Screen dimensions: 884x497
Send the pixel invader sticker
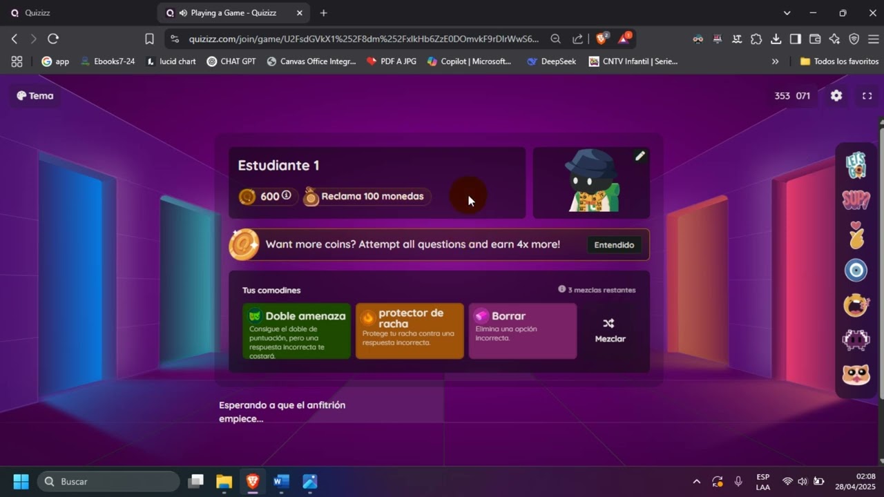pos(856,340)
